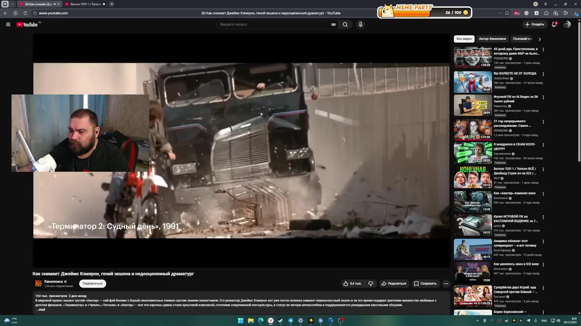This screenshot has height=326, width=581.
Task: Open the browser main menu icon
Action: point(545,4)
